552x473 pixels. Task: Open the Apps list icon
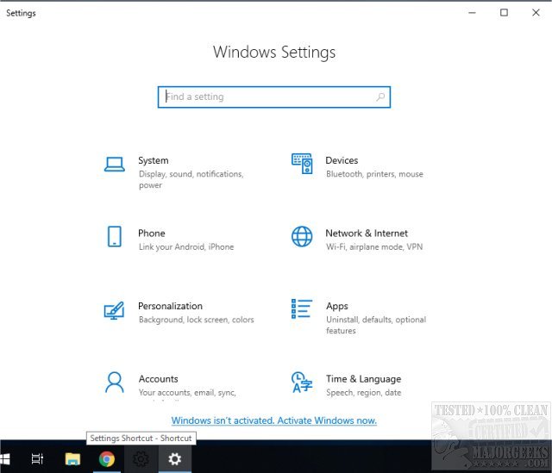coord(301,309)
